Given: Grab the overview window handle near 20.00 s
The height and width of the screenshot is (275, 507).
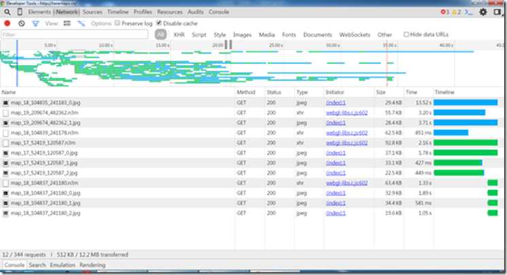Looking at the screenshot, I should coord(228,44).
